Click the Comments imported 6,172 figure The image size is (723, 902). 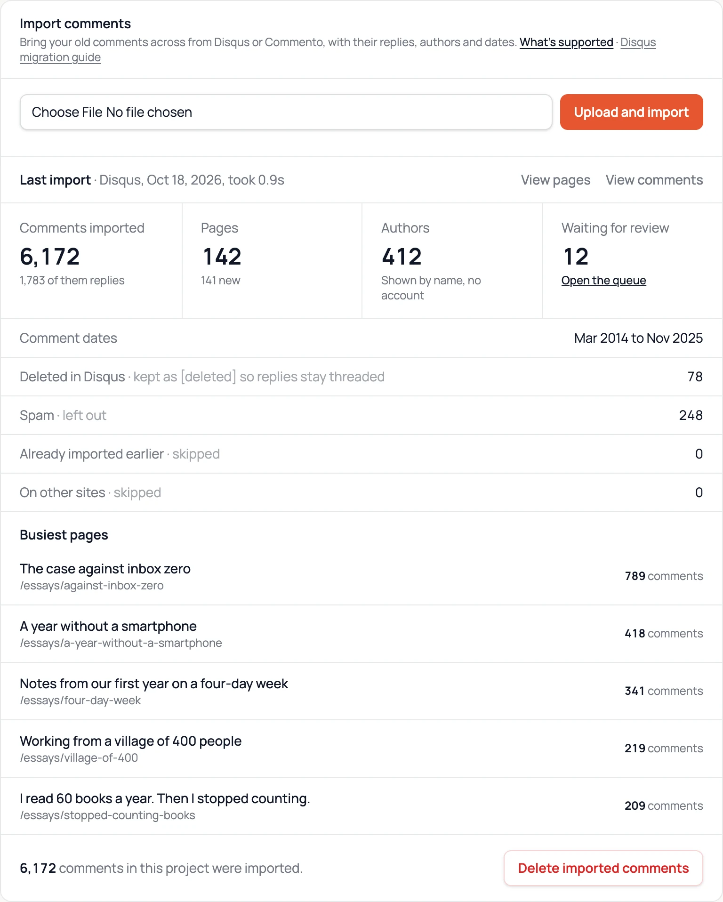pyautogui.click(x=50, y=257)
